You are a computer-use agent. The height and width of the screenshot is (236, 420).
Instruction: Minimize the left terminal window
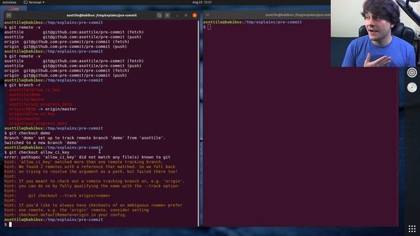point(177,15)
